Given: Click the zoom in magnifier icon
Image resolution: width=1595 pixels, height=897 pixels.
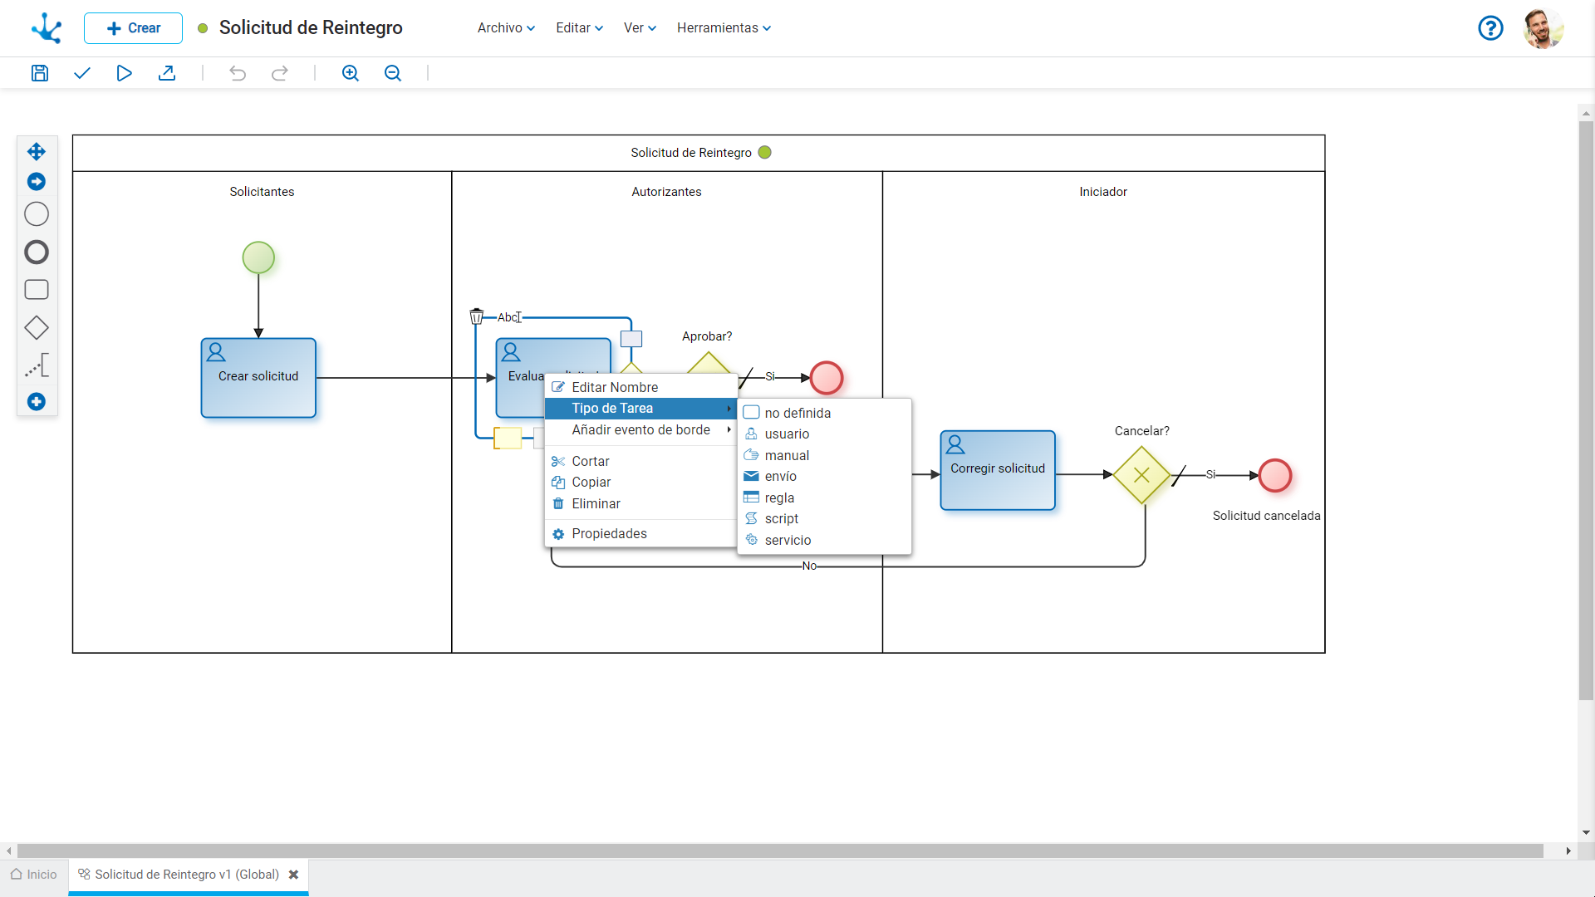Looking at the screenshot, I should [351, 73].
